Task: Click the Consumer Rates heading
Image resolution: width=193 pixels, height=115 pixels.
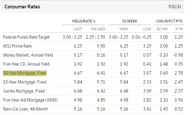Action: (x=22, y=7)
